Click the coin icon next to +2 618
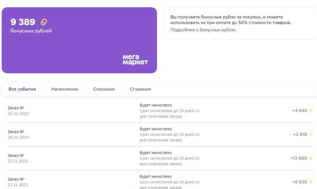Image resolution: width=317 pixels, height=189 pixels. click(311, 134)
